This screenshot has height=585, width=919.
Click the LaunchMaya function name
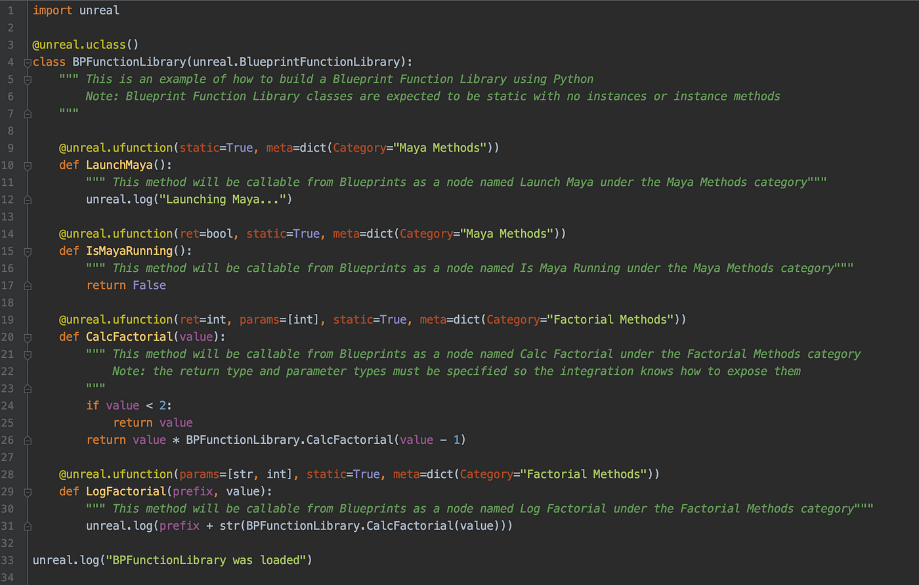click(119, 165)
